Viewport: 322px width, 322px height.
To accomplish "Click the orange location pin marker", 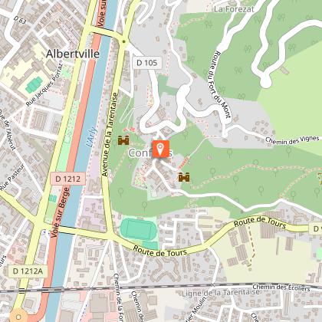I will pyautogui.click(x=160, y=149).
